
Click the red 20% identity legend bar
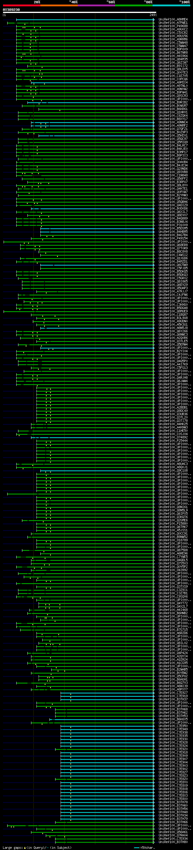21,5
